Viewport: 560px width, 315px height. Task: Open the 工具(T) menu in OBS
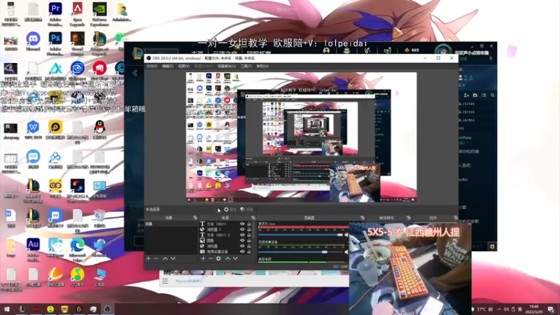click(x=246, y=66)
